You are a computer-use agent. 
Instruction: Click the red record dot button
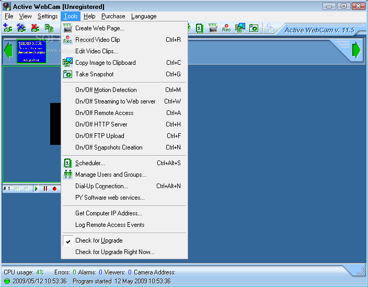click(x=55, y=189)
